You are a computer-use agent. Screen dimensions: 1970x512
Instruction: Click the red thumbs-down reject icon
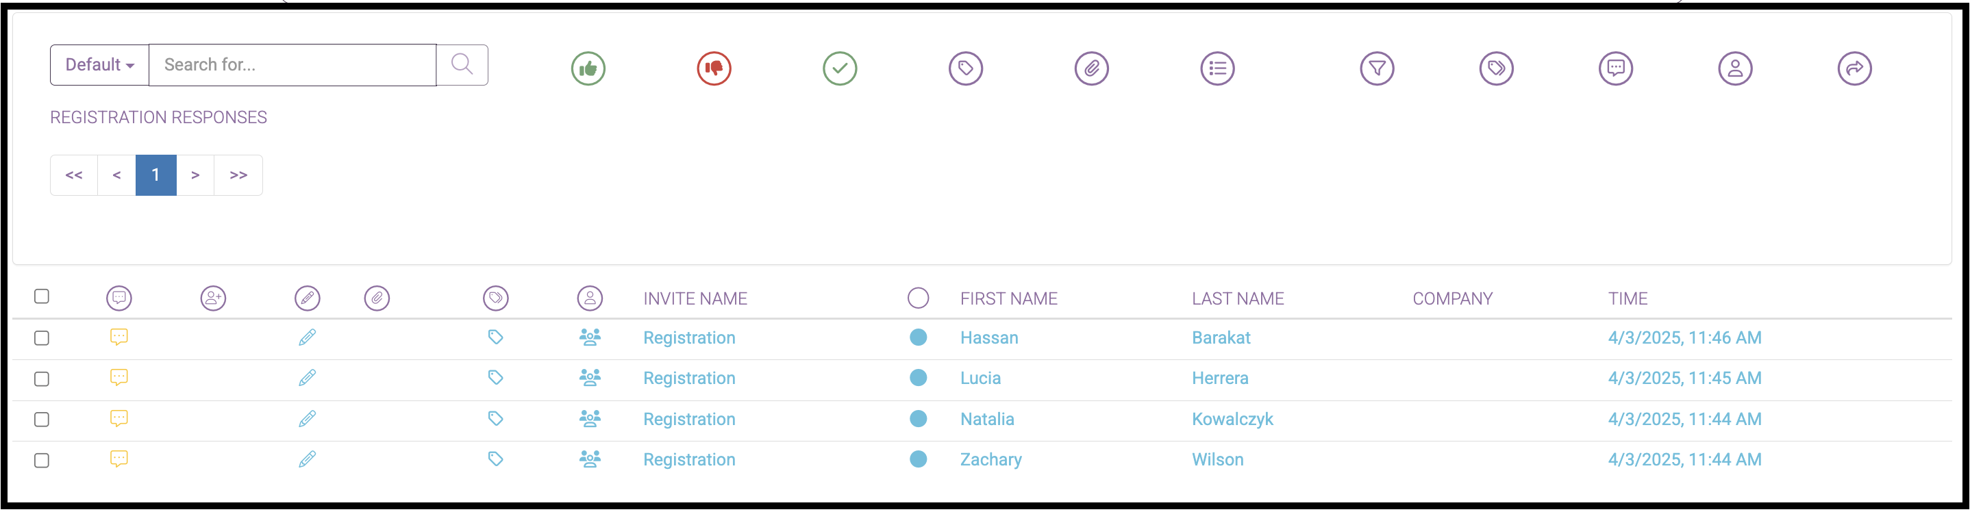pyautogui.click(x=714, y=68)
